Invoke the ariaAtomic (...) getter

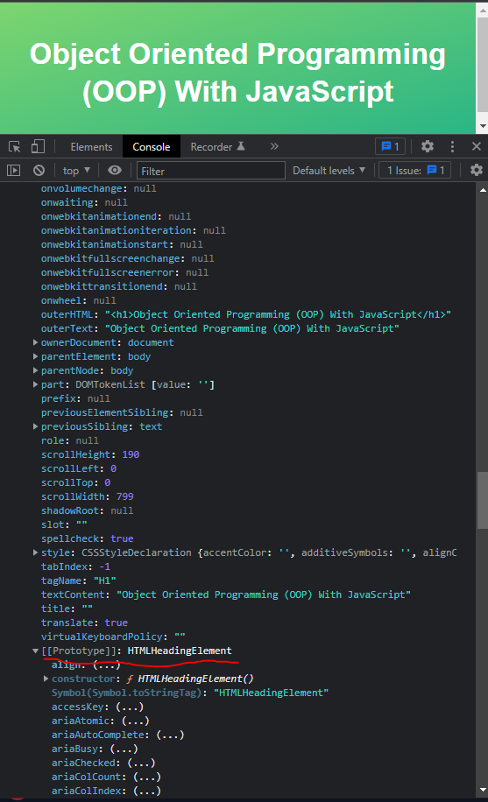pyautogui.click(x=135, y=721)
